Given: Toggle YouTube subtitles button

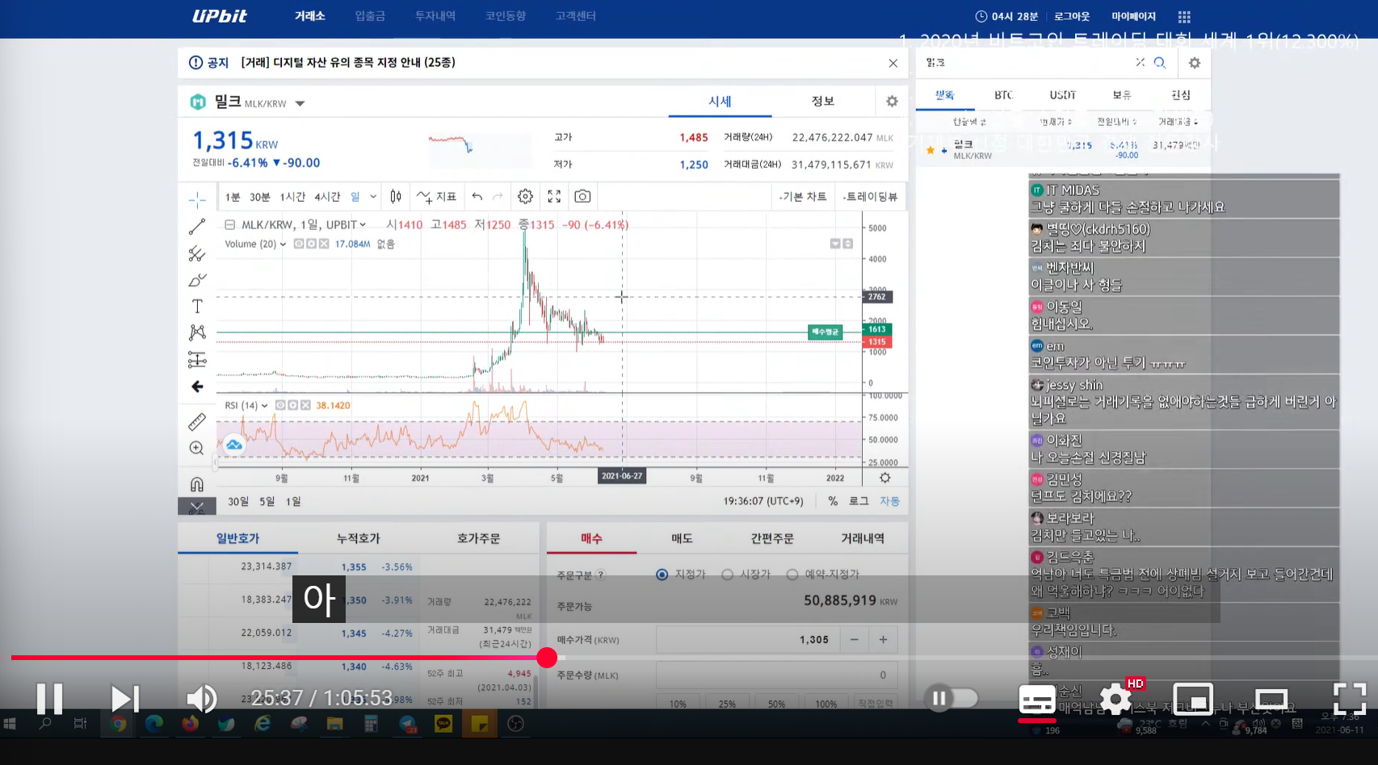Looking at the screenshot, I should point(1037,699).
